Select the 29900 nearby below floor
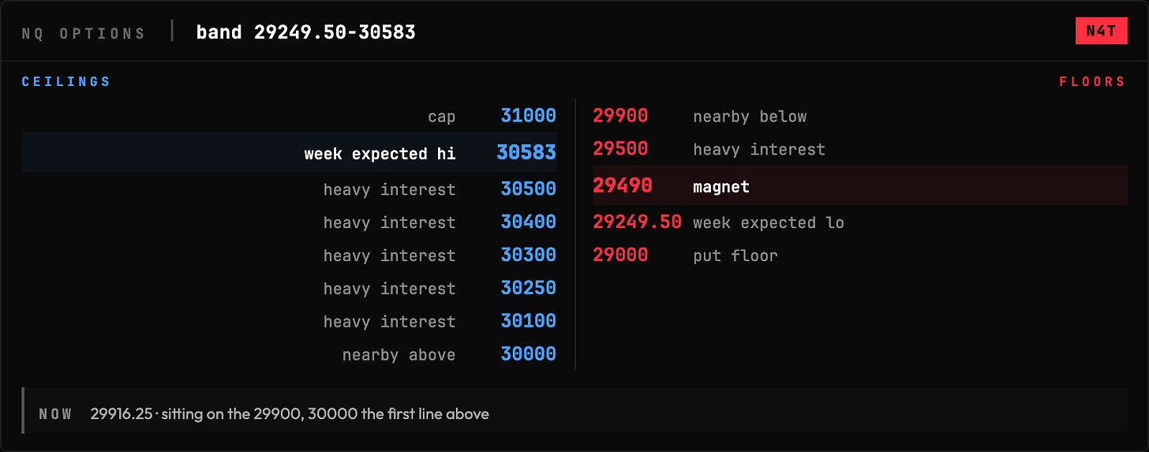The width and height of the screenshot is (1149, 452). [x=860, y=116]
